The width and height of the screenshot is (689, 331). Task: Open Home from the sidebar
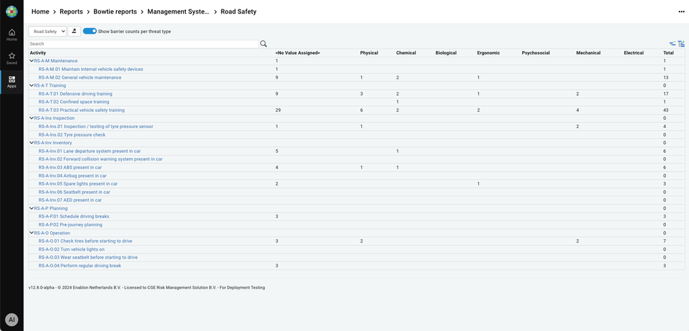[11, 35]
